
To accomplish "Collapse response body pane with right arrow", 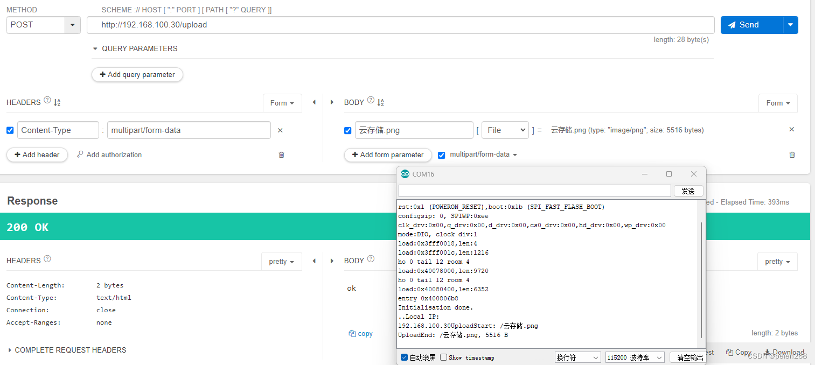I will (332, 261).
